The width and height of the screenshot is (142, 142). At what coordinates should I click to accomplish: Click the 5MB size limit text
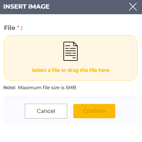tap(71, 88)
